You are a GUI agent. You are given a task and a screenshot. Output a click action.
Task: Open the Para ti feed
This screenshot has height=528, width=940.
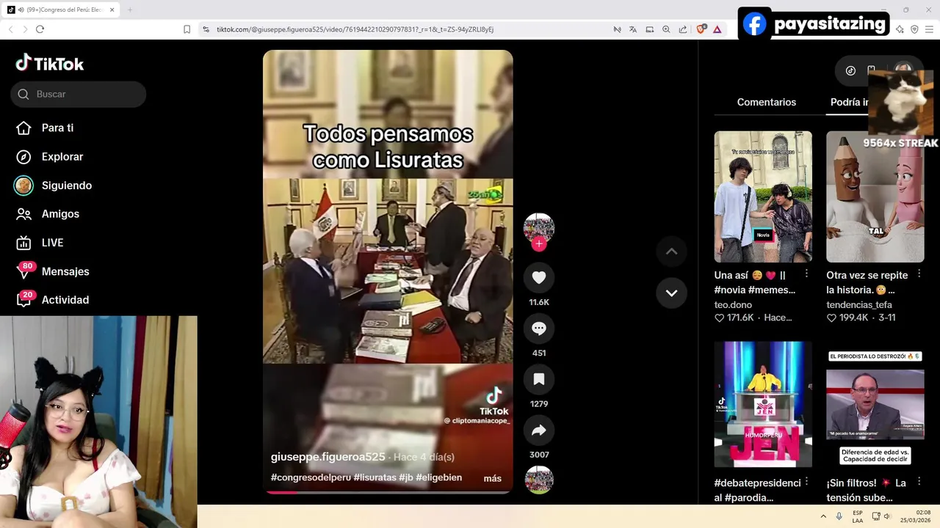coord(57,128)
